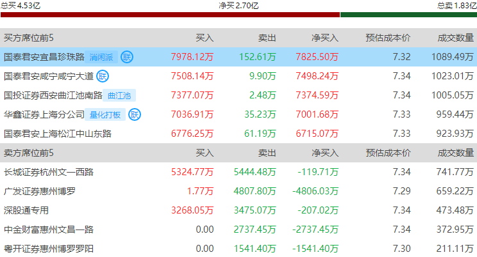Select buy amount 7508.14万
Image resolution: width=477 pixels, height=257 pixels.
[x=192, y=76]
